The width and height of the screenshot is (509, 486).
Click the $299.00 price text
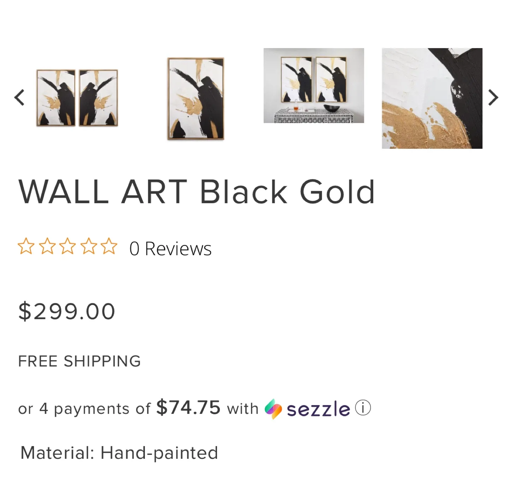coord(66,311)
